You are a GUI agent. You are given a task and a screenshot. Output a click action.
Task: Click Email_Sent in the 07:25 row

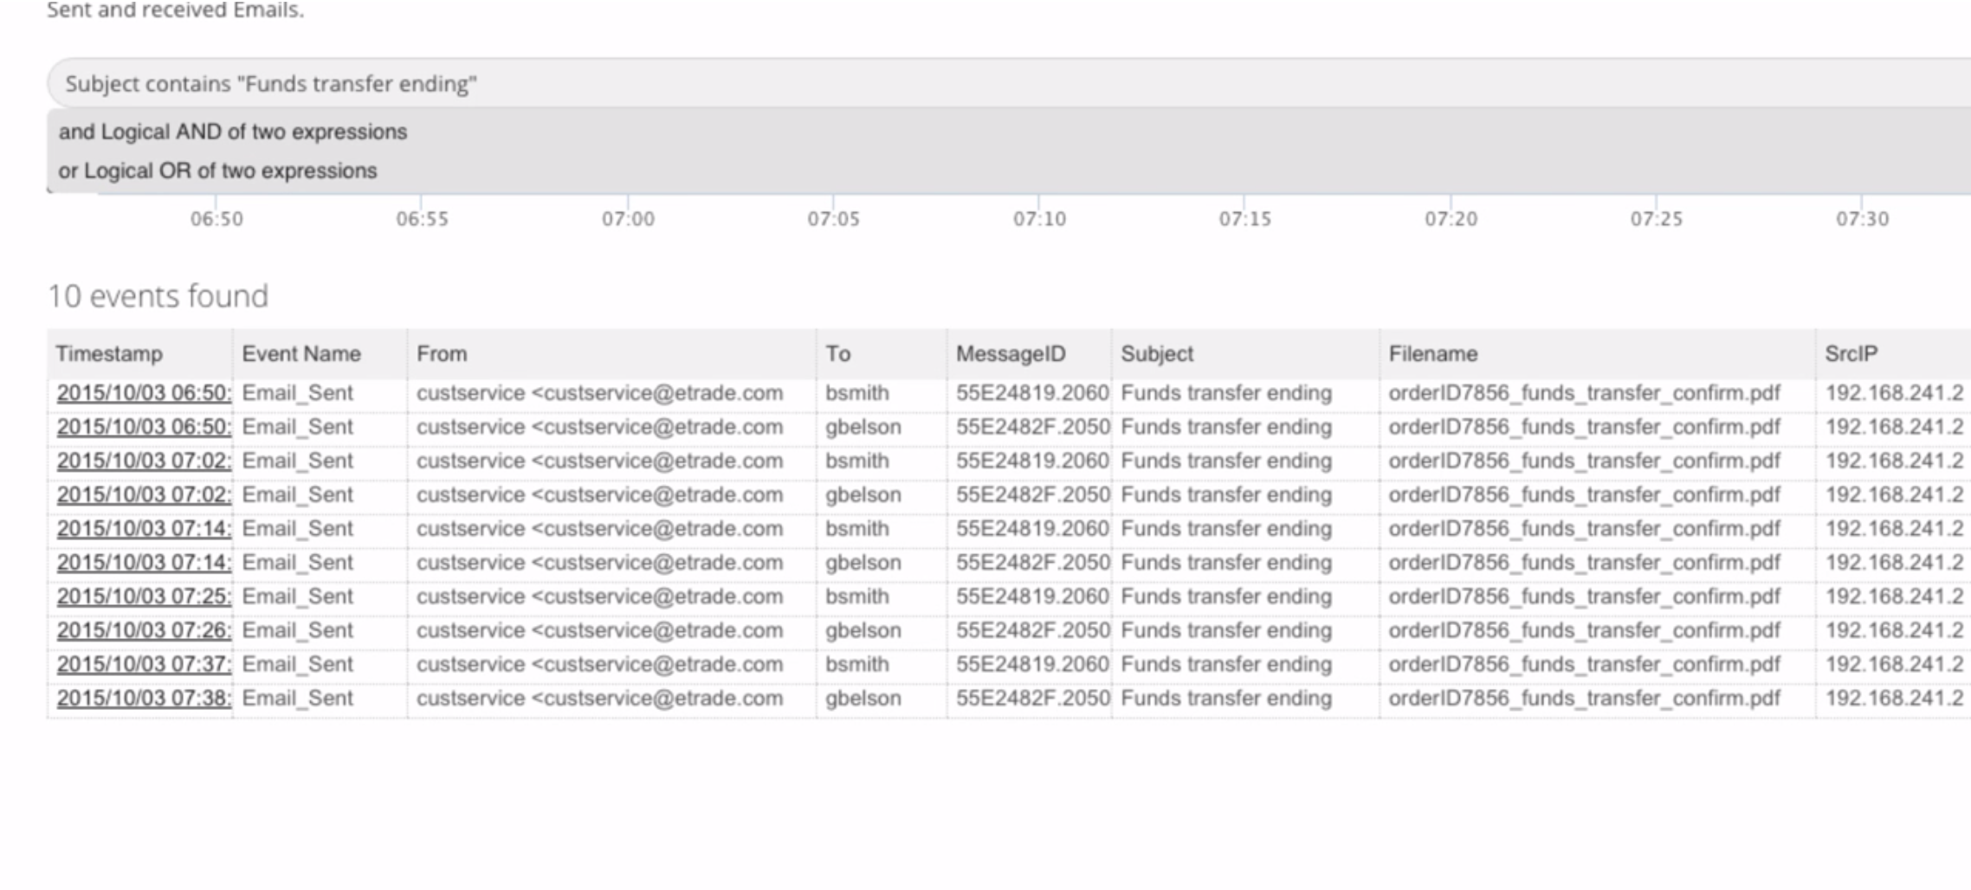[x=298, y=597]
